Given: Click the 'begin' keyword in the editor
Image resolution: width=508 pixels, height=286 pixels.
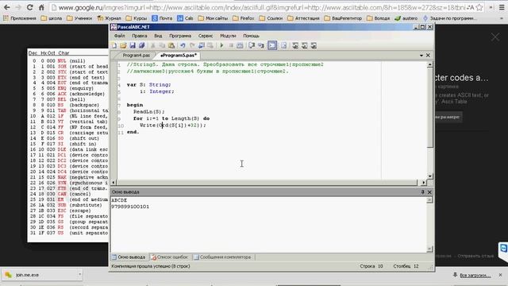Looking at the screenshot, I should coord(135,105).
